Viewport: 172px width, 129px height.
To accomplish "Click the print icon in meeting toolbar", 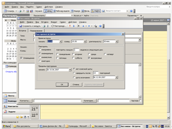I will point(44,26).
